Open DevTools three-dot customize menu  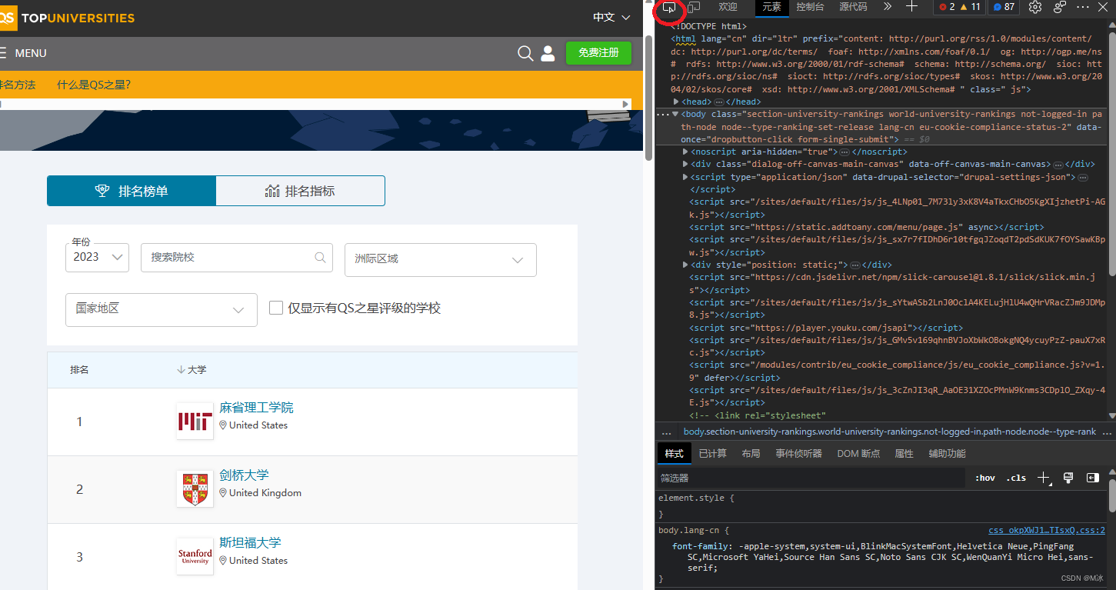pyautogui.click(x=1083, y=7)
